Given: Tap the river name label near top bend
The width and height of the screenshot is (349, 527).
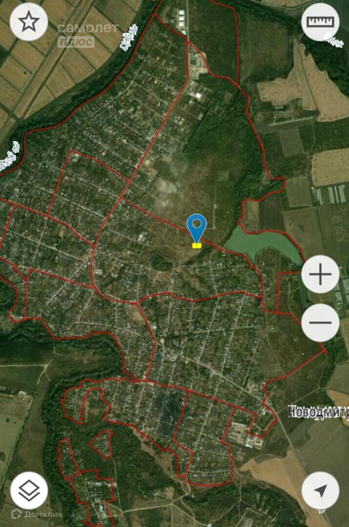Looking at the screenshot, I should pyautogui.click(x=129, y=37).
